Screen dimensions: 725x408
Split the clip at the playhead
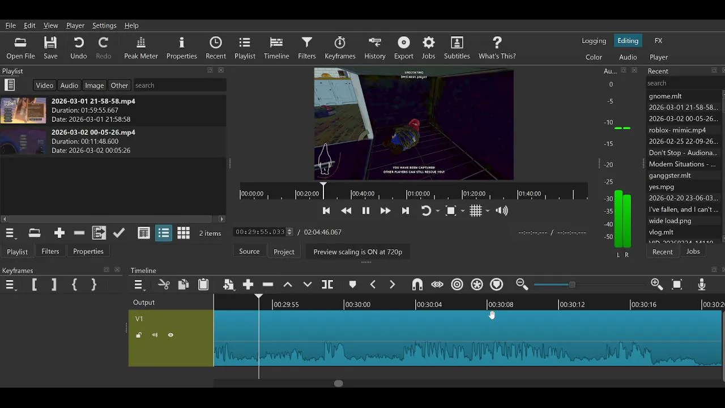pos(327,284)
